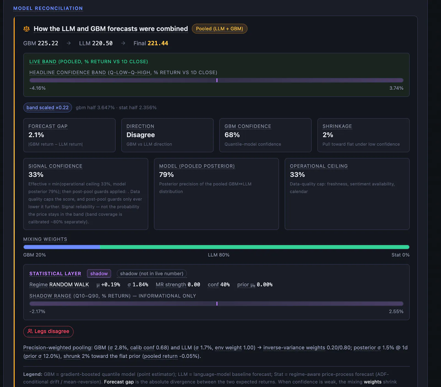Click the LIVE BAND label
This screenshot has width=441, height=387.
pos(43,61)
